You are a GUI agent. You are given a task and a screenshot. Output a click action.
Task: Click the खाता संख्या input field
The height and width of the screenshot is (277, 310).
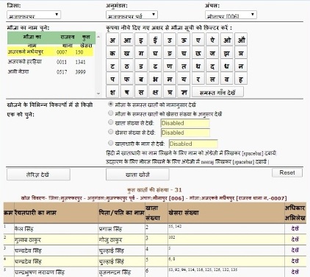[x=185, y=123]
